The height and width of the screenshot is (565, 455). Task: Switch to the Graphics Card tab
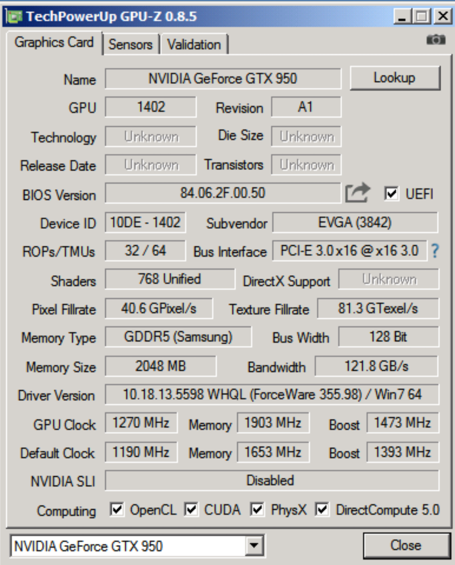click(x=54, y=43)
